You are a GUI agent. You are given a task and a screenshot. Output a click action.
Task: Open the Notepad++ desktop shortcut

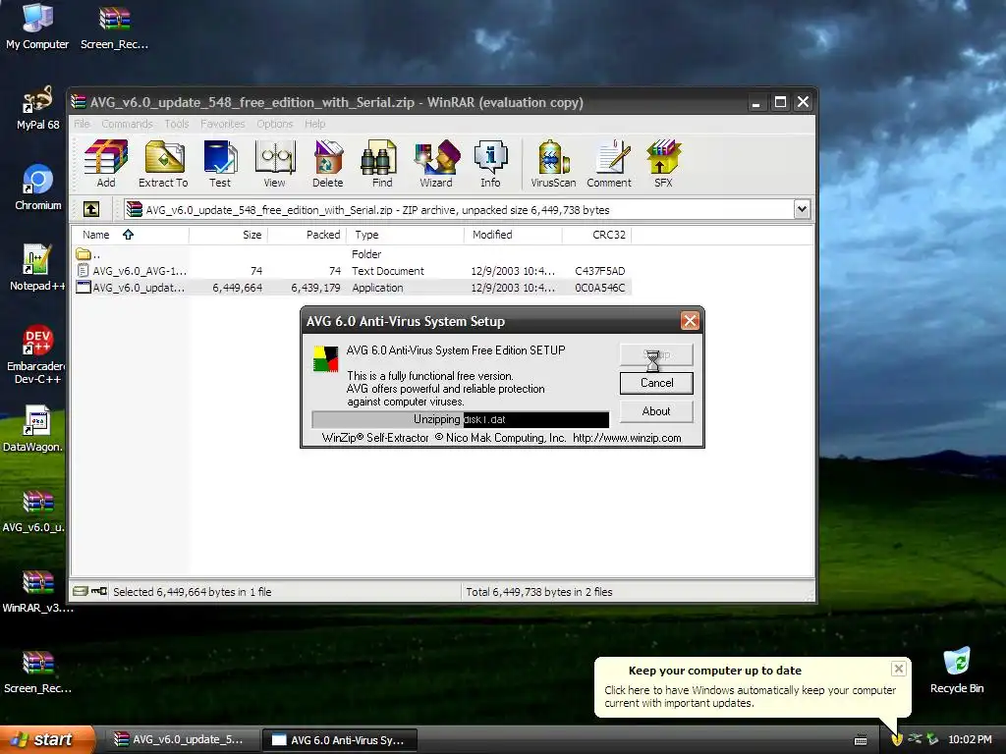tap(37, 268)
